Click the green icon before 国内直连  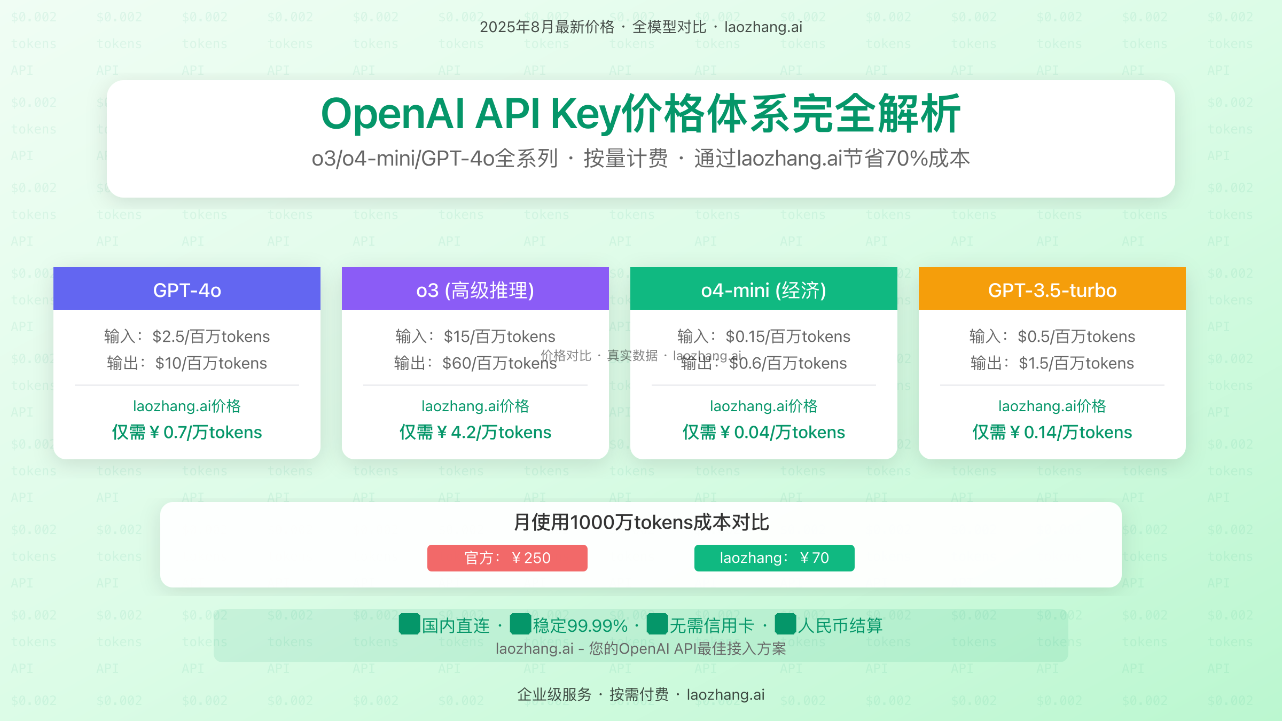(x=409, y=624)
